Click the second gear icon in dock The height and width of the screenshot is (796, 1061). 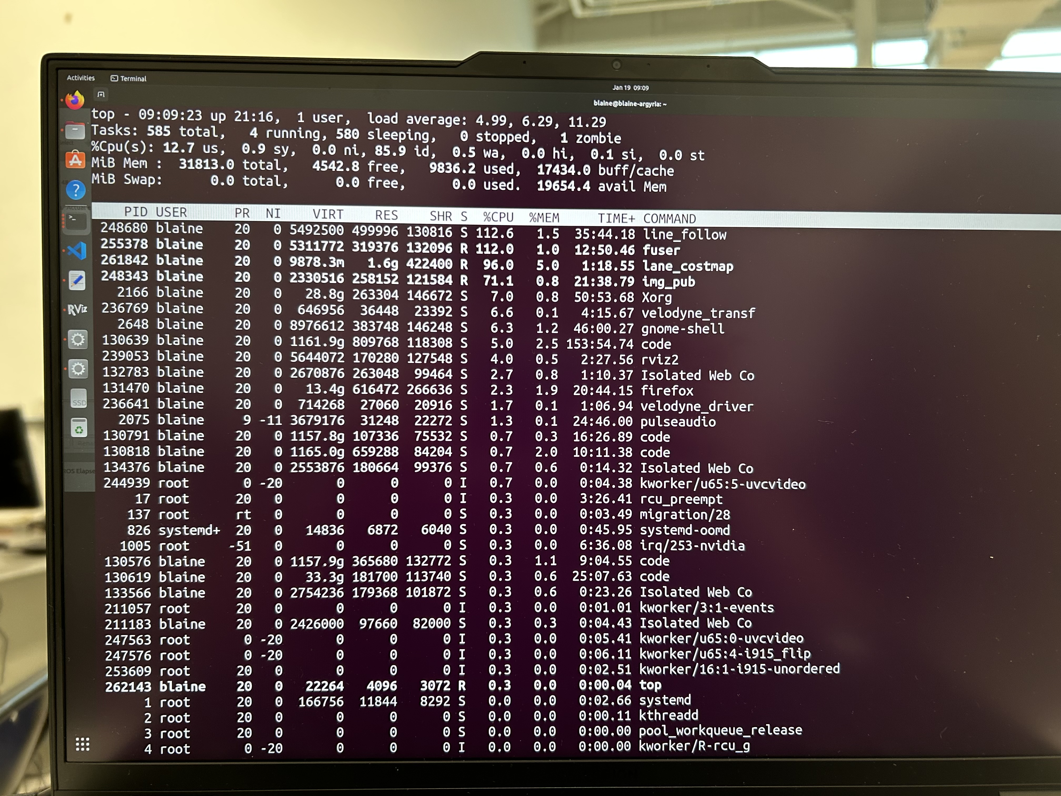pyautogui.click(x=78, y=369)
